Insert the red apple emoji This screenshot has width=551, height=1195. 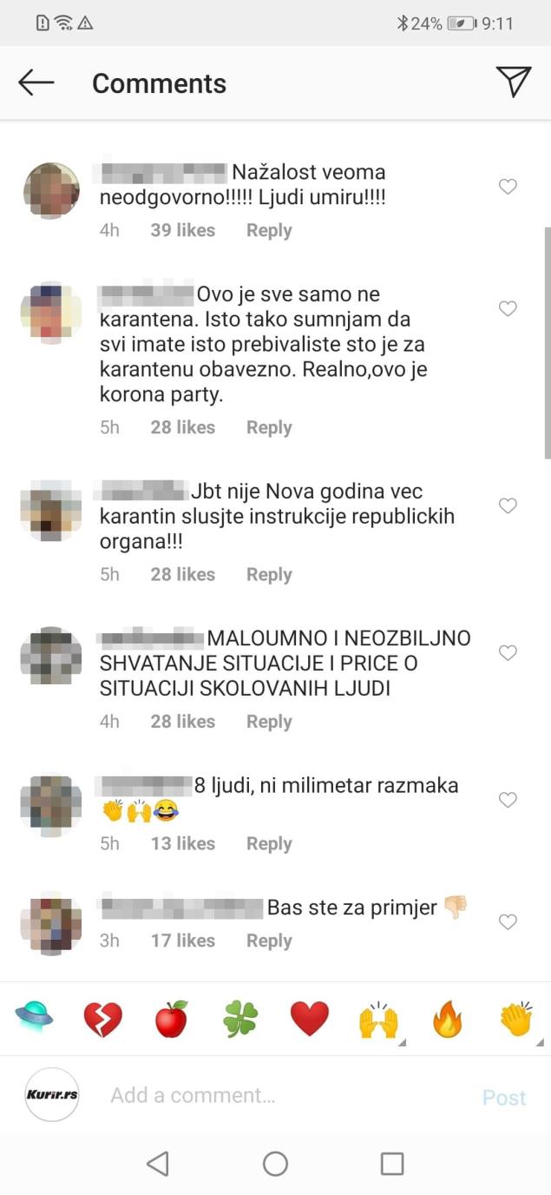(x=172, y=1019)
